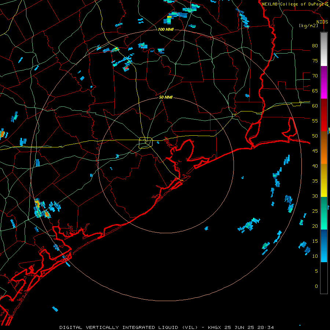Click the 50 NMI range ring label

point(166,97)
